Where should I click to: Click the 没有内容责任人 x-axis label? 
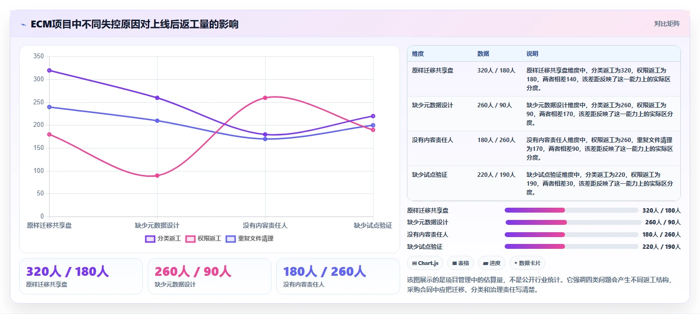coord(265,225)
